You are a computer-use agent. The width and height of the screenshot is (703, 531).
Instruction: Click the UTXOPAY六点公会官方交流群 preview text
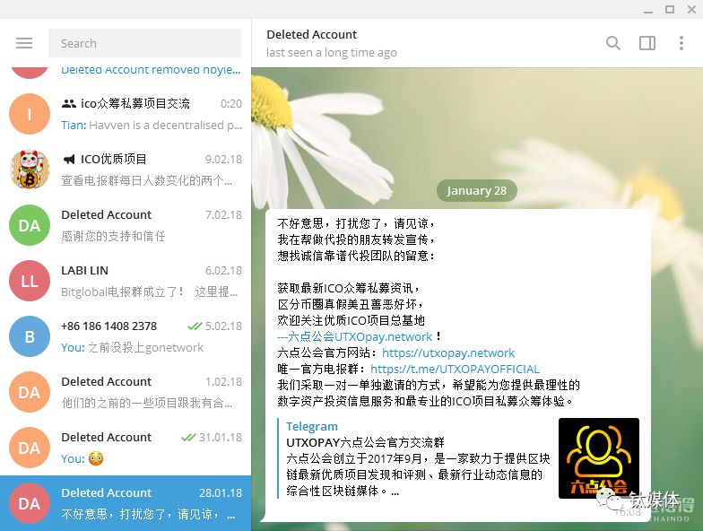(366, 443)
